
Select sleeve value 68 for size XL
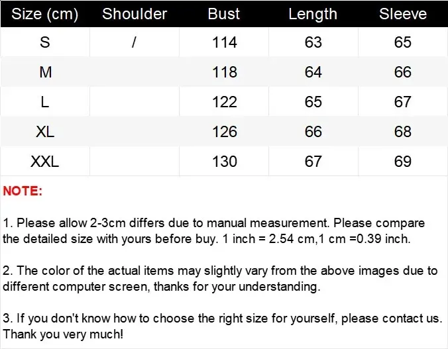tap(403, 132)
